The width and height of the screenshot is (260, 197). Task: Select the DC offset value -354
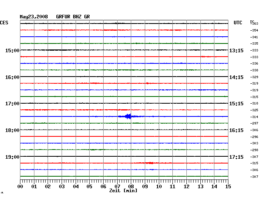point(254,30)
